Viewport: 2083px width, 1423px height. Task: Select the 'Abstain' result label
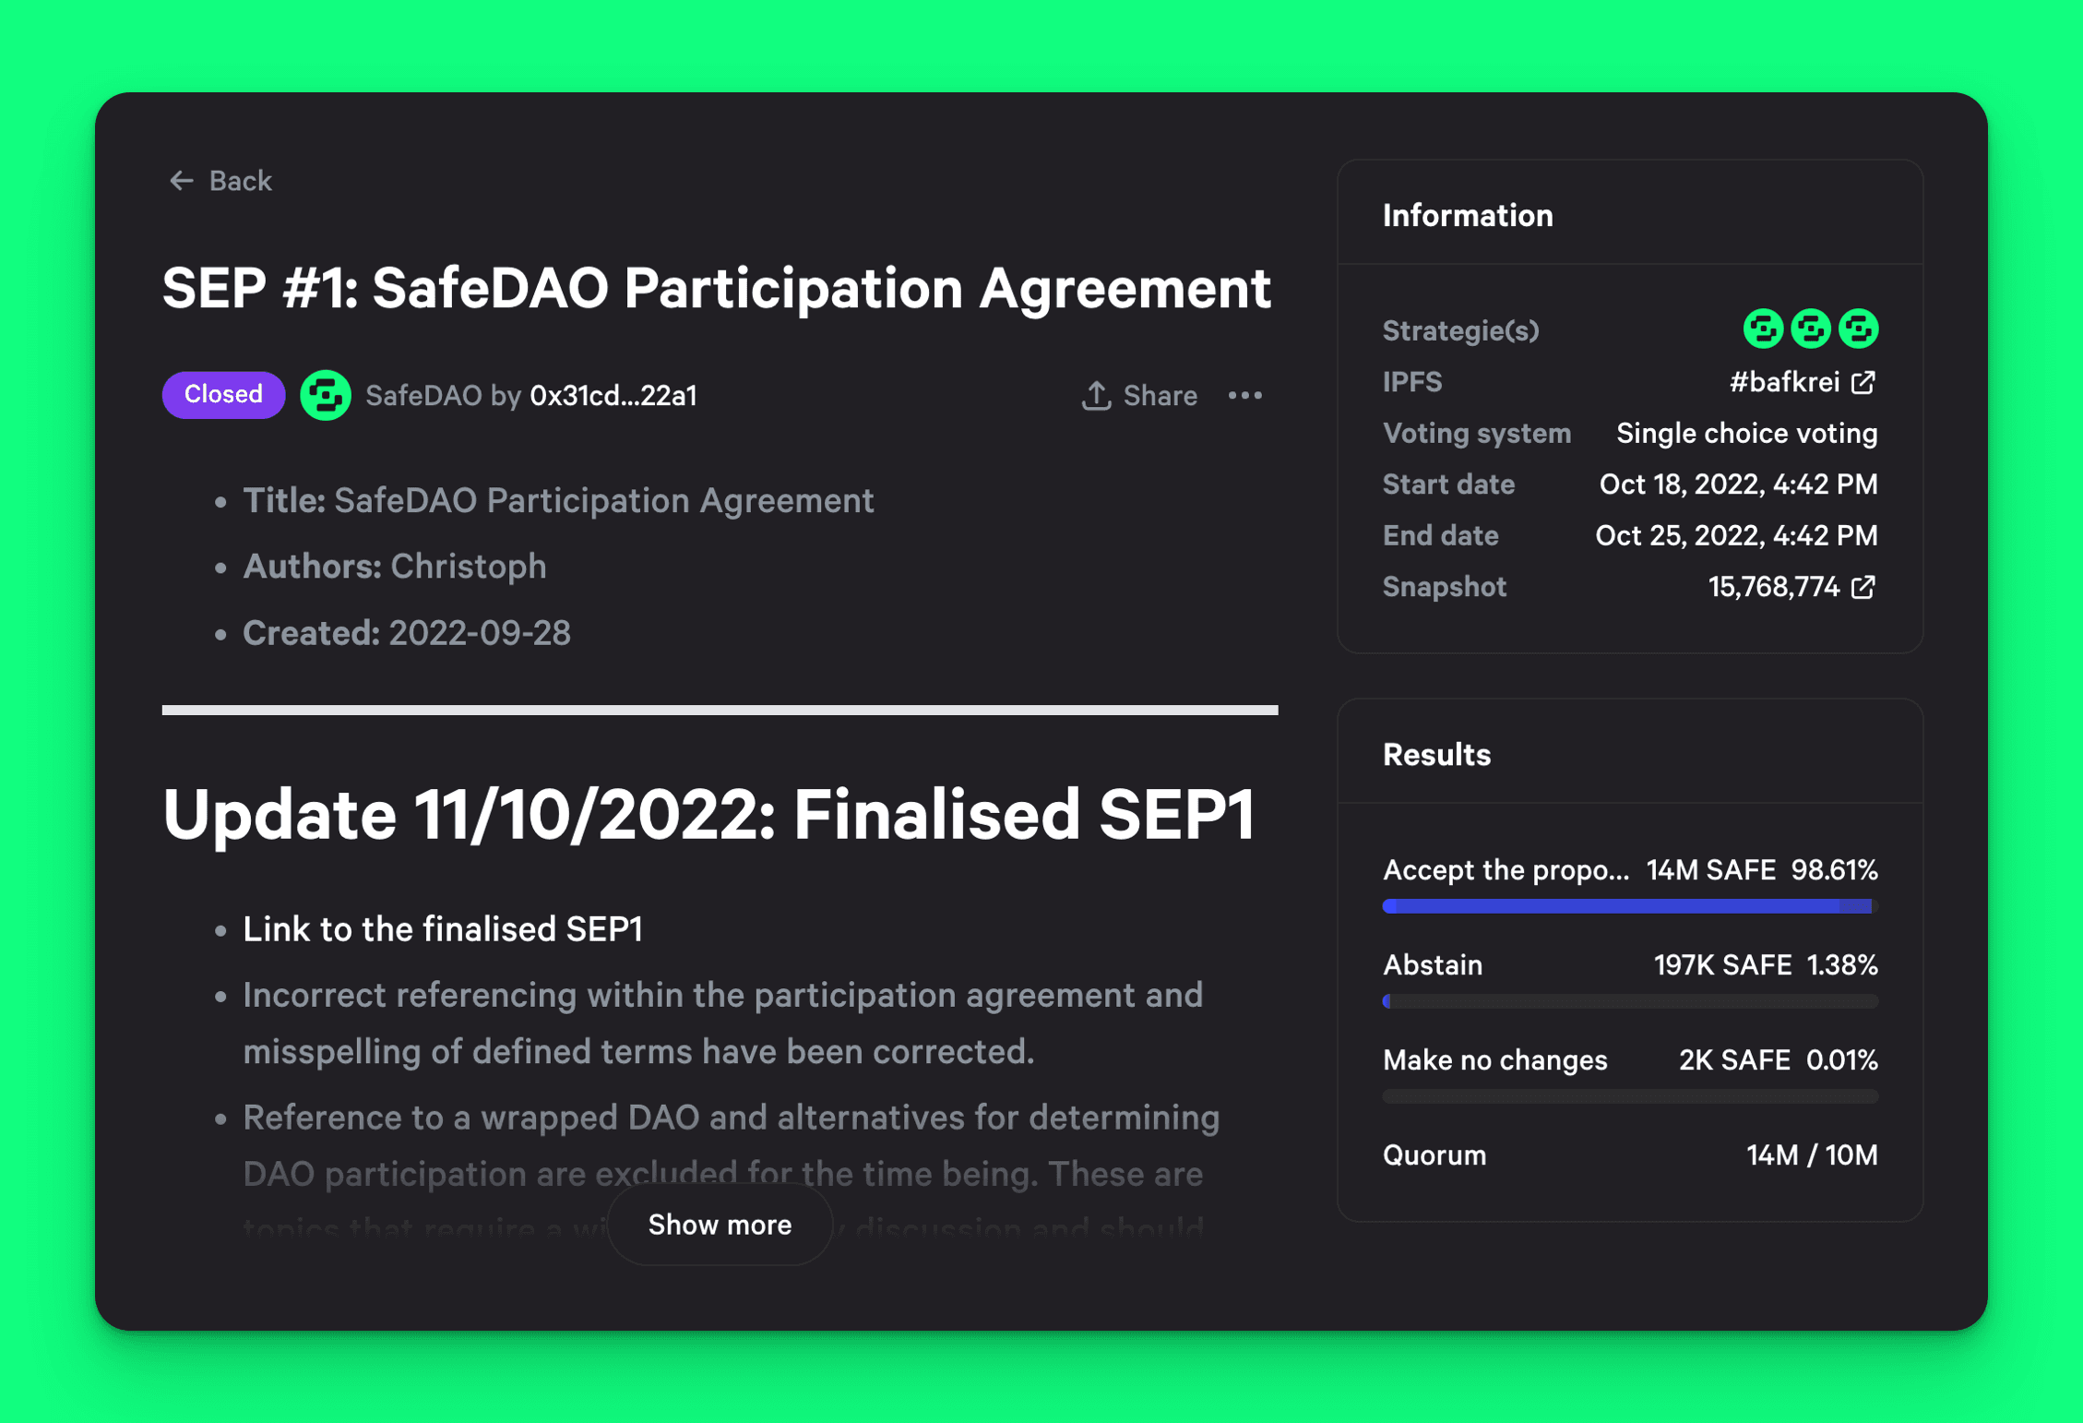point(1433,965)
